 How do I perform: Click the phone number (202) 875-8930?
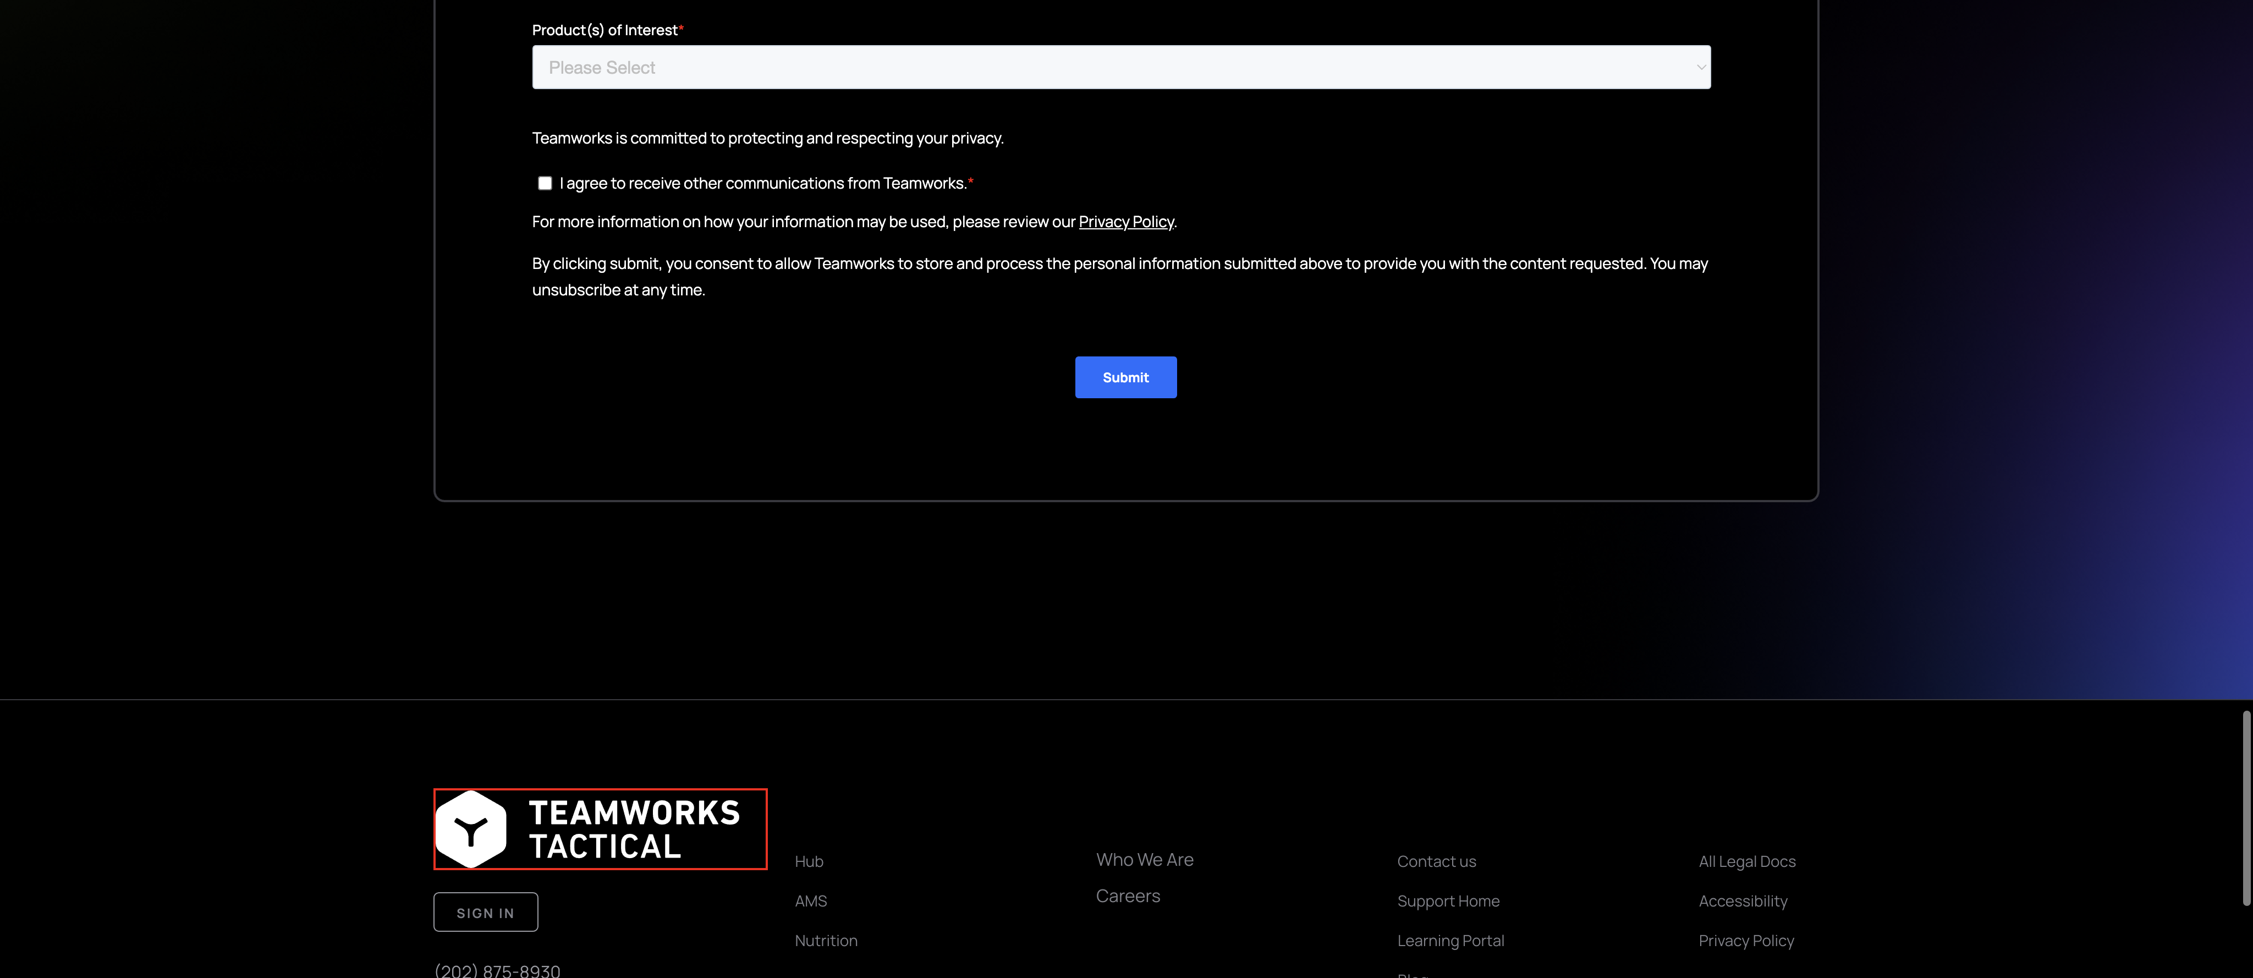tap(497, 970)
